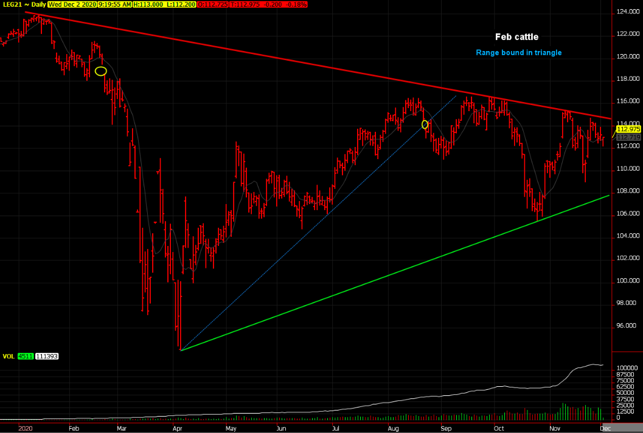The image size is (643, 433).
Task: Click the O:112.725 open price box
Action: (x=212, y=4)
